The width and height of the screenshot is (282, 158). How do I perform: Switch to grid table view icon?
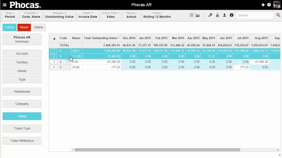click(x=192, y=15)
